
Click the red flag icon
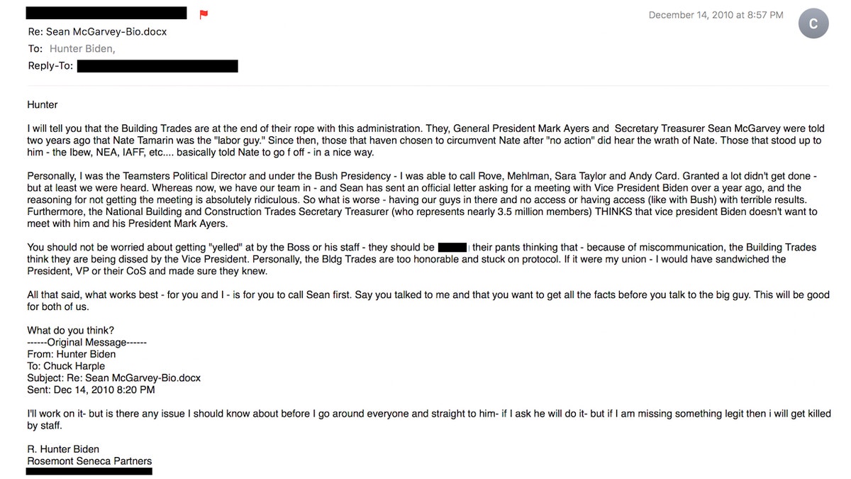tap(204, 14)
